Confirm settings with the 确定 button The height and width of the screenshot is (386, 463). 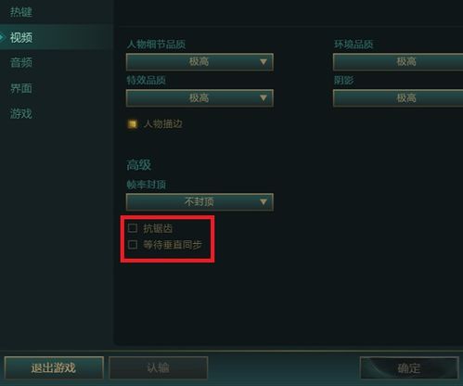click(409, 367)
